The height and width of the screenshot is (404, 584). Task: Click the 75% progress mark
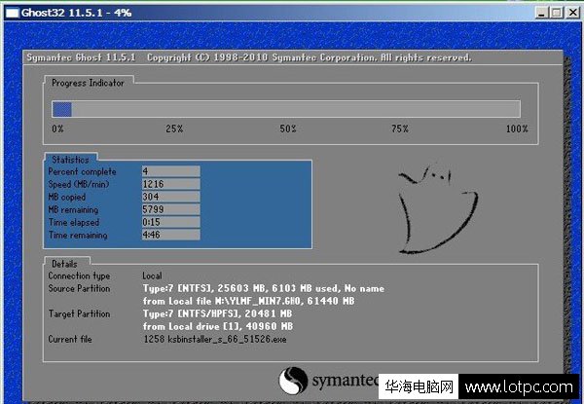(x=400, y=129)
